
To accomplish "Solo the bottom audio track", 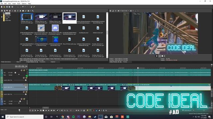I will 24,99.
